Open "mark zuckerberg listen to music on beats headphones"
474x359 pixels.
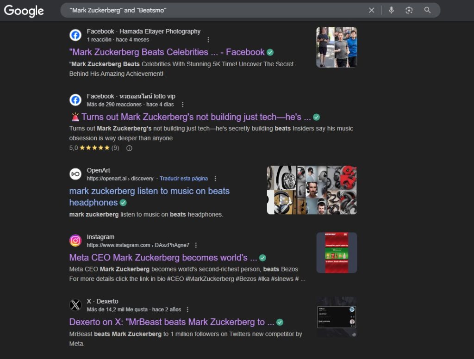[x=150, y=197]
